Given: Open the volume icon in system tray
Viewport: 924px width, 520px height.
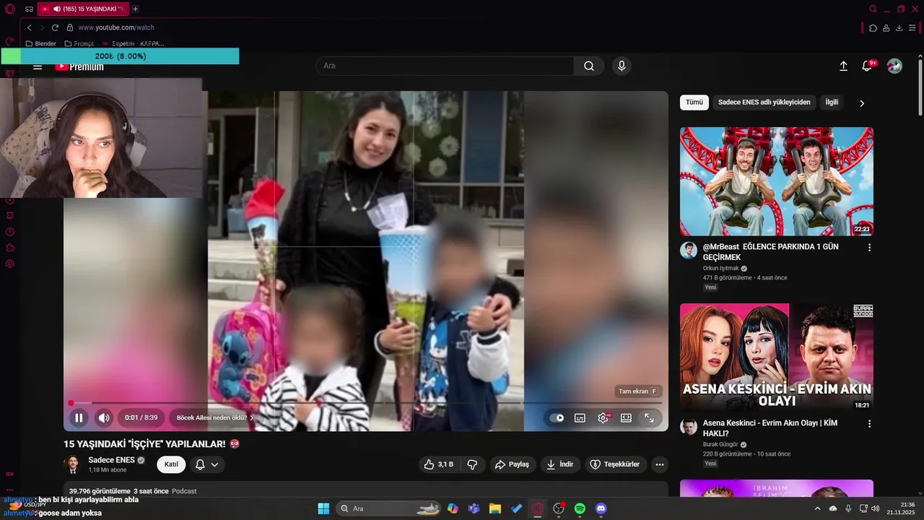Looking at the screenshot, I should [876, 508].
